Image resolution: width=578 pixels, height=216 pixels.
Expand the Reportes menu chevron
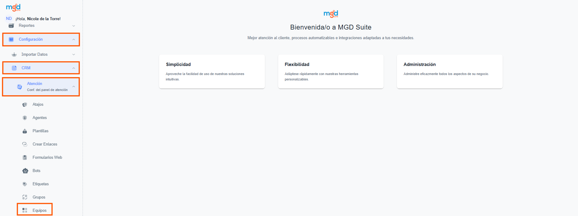pyautogui.click(x=74, y=26)
